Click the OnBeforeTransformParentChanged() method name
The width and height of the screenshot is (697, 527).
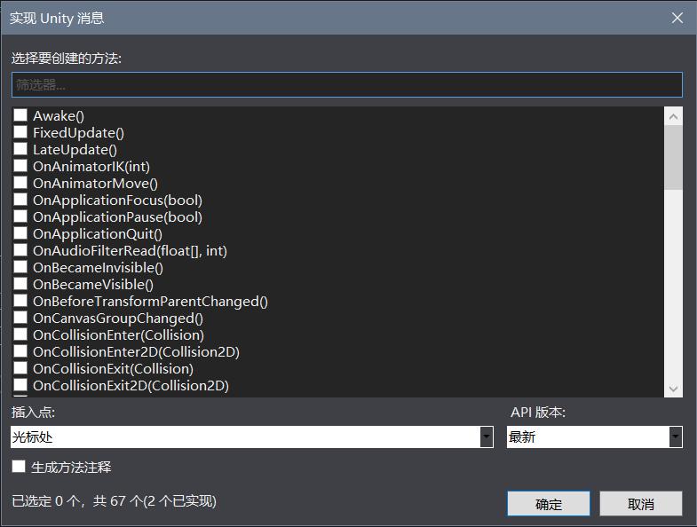[150, 302]
